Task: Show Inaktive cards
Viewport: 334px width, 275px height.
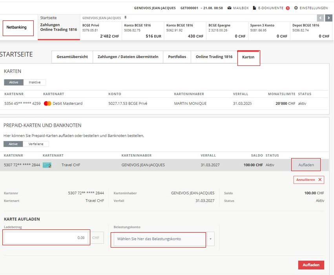Action: pyautogui.click(x=35, y=82)
